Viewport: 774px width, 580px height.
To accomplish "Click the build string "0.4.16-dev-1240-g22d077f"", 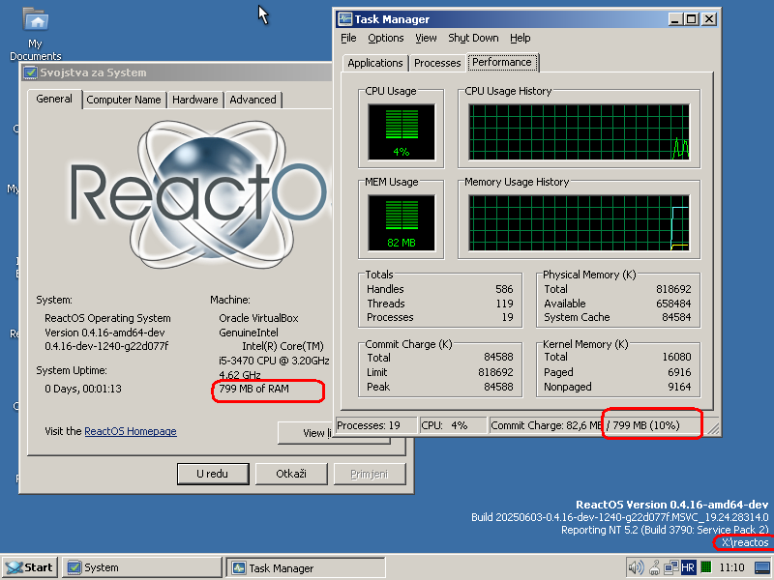I will coord(106,346).
